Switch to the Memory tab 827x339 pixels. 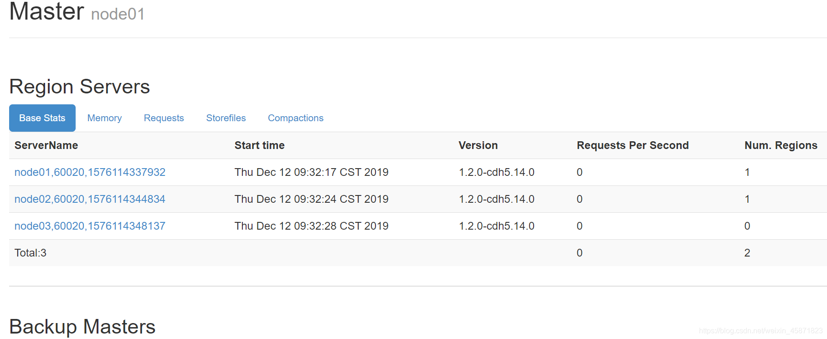point(104,118)
